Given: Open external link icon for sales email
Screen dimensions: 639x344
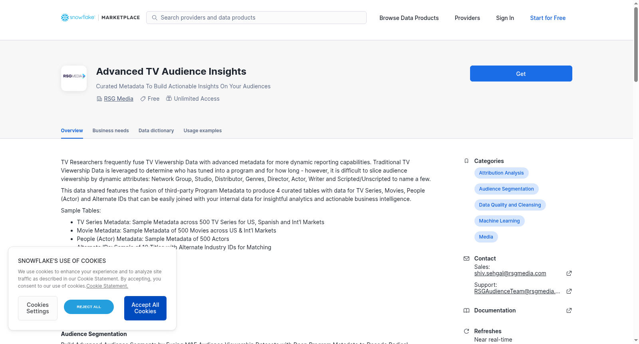Looking at the screenshot, I should [569, 273].
